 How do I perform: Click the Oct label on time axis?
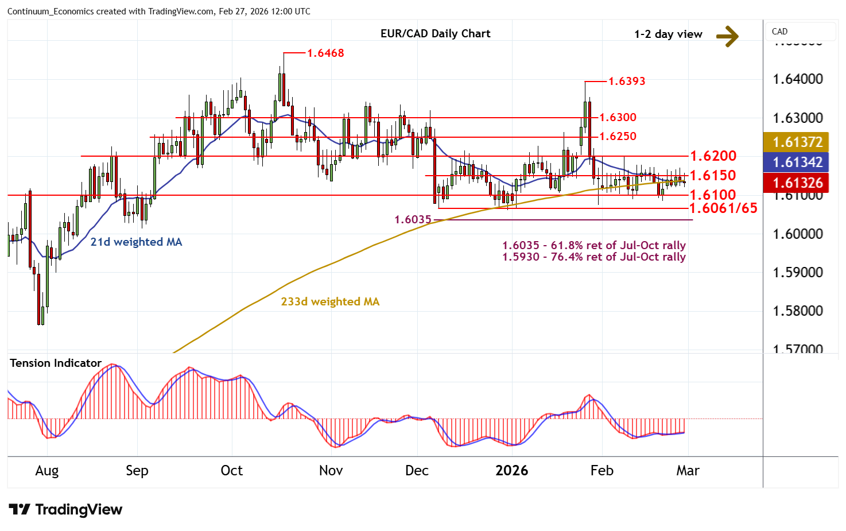tap(231, 471)
